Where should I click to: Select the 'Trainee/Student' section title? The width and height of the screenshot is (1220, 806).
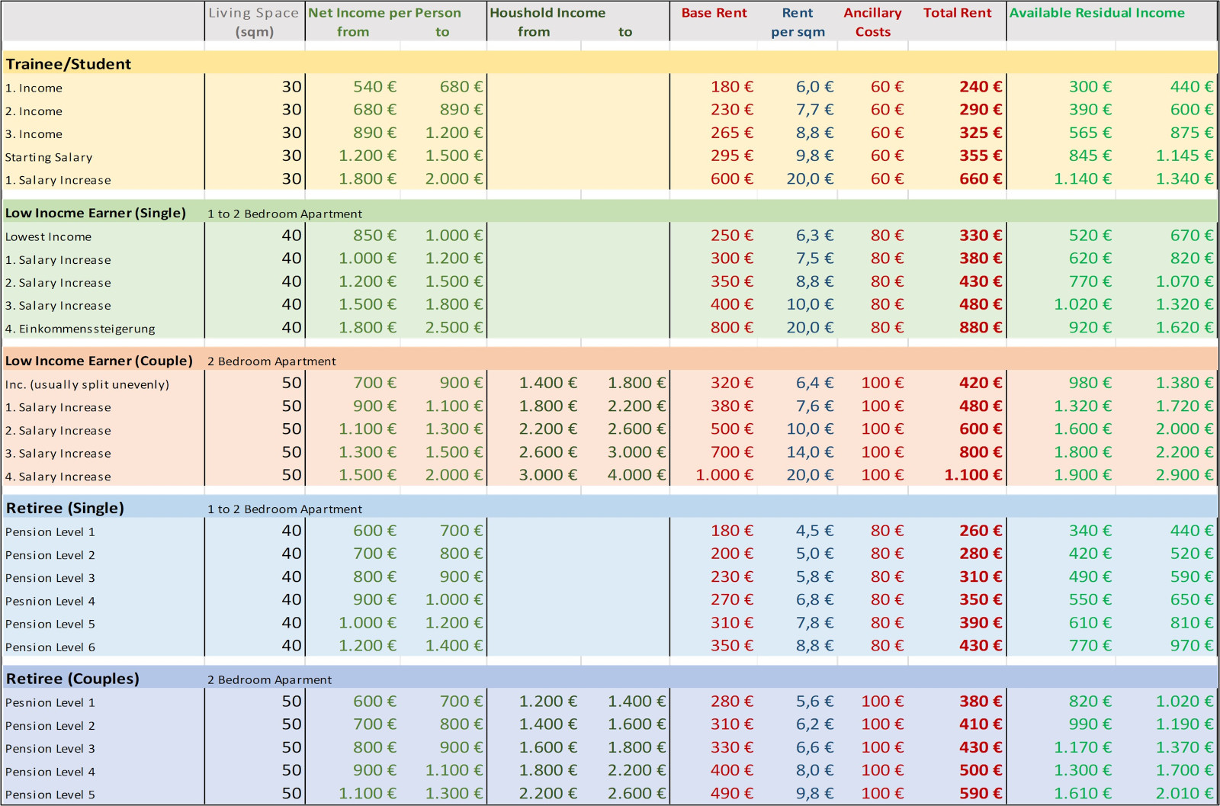tap(69, 64)
